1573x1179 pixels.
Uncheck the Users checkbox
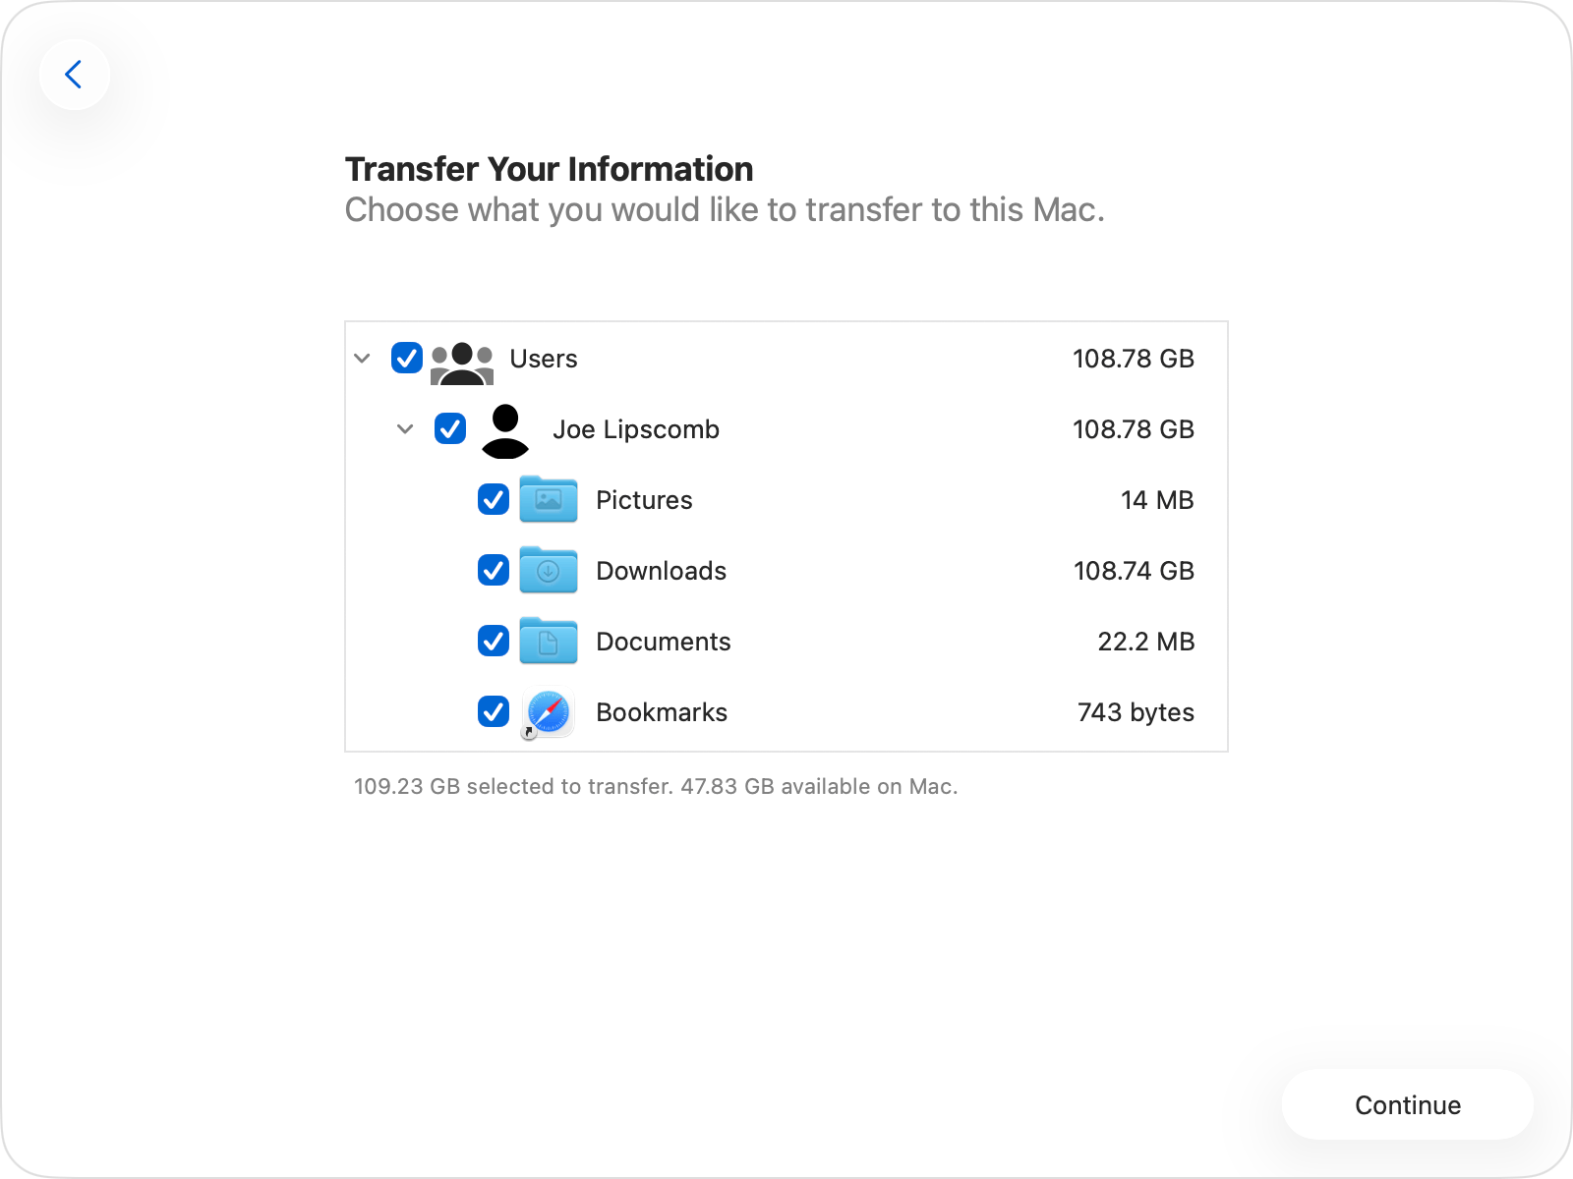[x=407, y=359]
